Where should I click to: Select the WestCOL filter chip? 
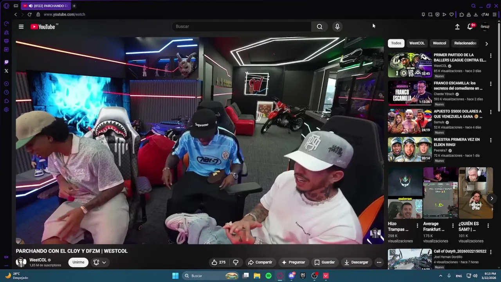point(417,43)
